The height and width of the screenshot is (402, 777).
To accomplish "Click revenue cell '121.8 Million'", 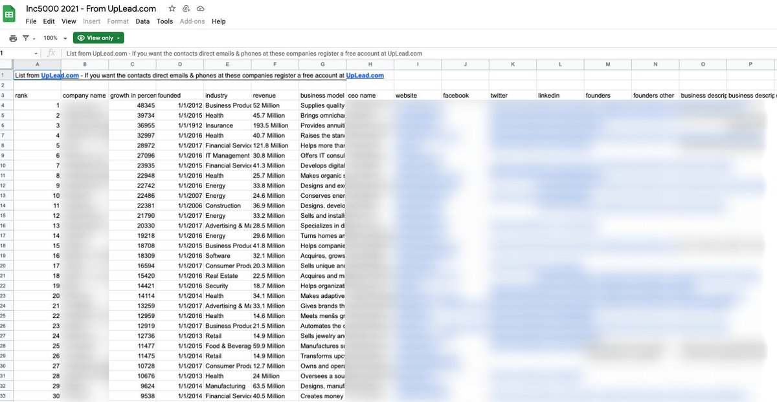I will click(x=275, y=145).
